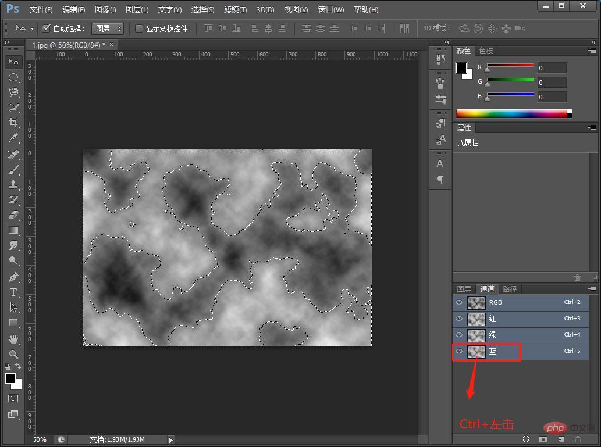Viewport: 601px width, 447px height.
Task: Toggle Quick Mask mode
Action: point(13,398)
